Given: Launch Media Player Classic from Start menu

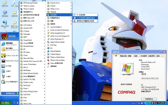Looking at the screenshot, I should pyautogui.click(x=10, y=61).
